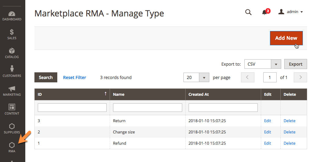Click the Reset Filter link
The width and height of the screenshot is (312, 162).
tap(74, 78)
